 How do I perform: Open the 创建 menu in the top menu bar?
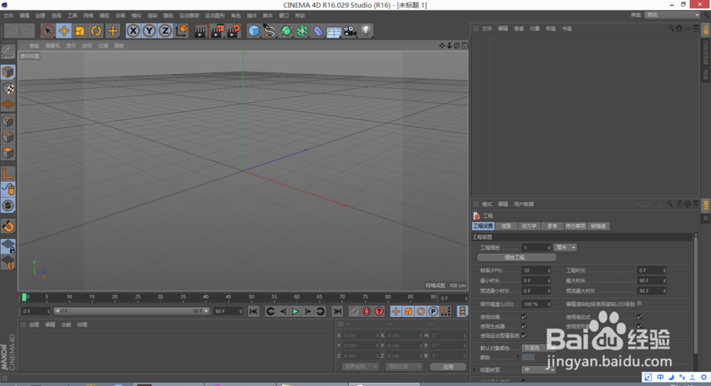coord(40,16)
